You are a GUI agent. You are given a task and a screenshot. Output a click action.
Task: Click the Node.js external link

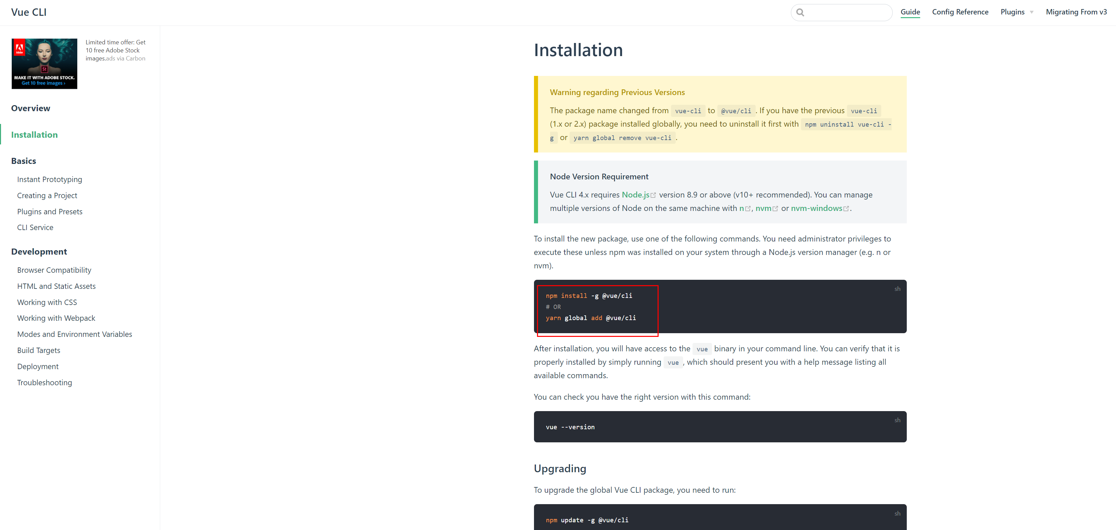(635, 195)
